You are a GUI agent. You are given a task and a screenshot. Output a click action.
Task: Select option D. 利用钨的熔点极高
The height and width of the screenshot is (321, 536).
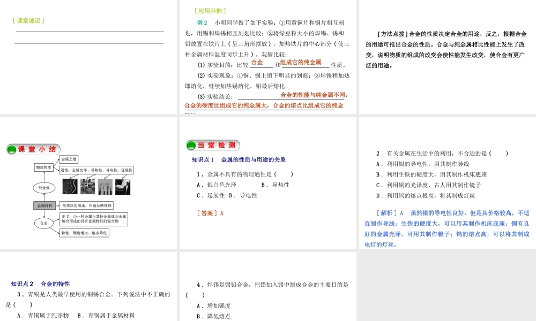pyautogui.click(x=425, y=196)
